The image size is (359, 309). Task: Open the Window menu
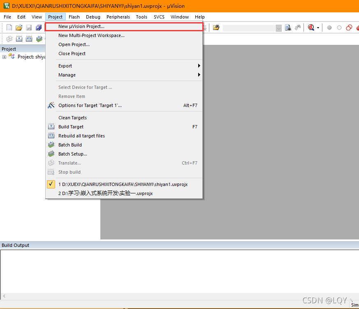click(x=180, y=17)
